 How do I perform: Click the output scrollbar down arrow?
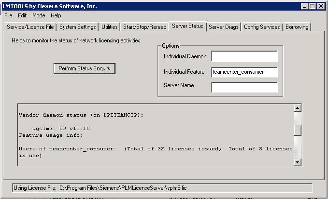click(297, 162)
